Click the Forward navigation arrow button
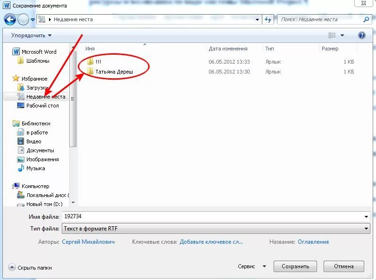 coord(23,20)
